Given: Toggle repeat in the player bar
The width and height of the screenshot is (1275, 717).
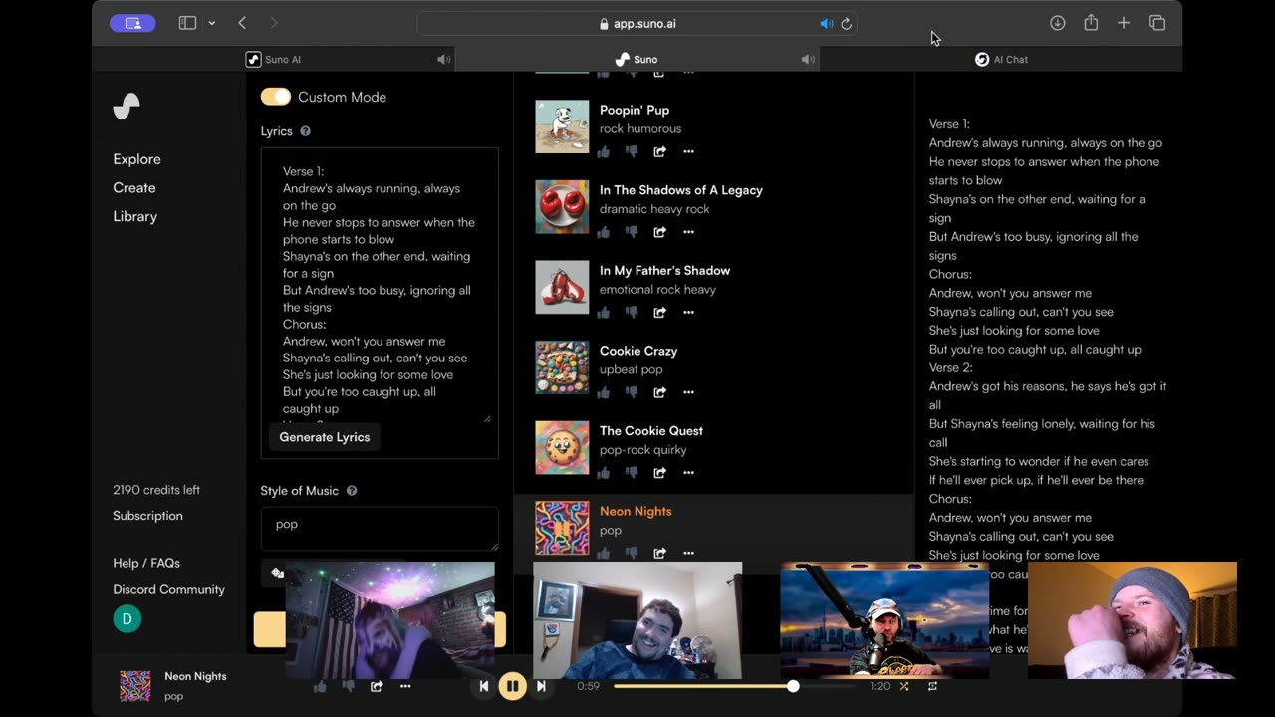Looking at the screenshot, I should coord(932,686).
